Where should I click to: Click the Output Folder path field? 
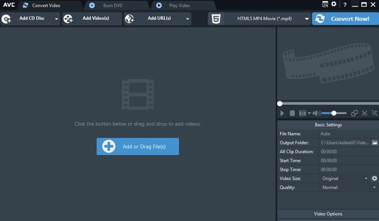[345, 143]
